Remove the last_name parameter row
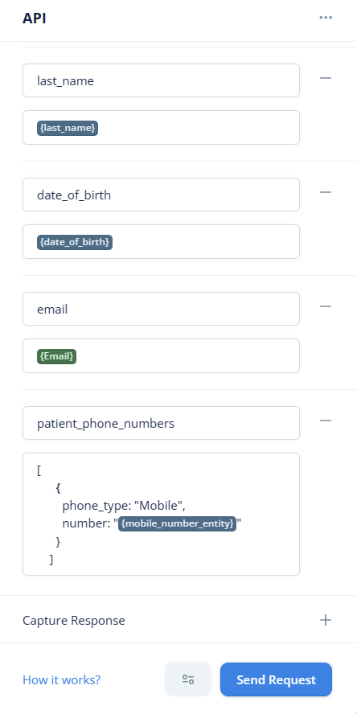357x714 pixels. (326, 78)
